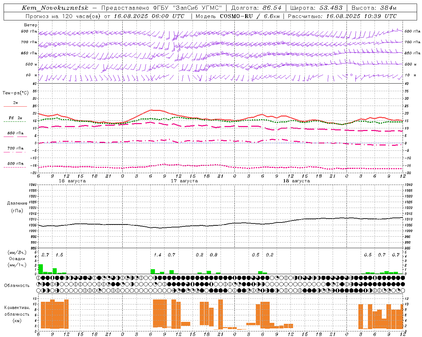
Task: Click the temperature legend's 850 гПа entry
Action: (15, 133)
